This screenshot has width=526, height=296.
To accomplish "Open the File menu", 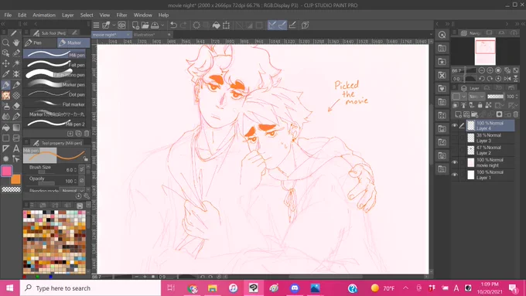I will pyautogui.click(x=8, y=15).
